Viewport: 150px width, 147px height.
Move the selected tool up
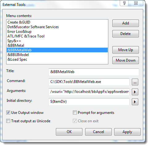(x=126, y=50)
